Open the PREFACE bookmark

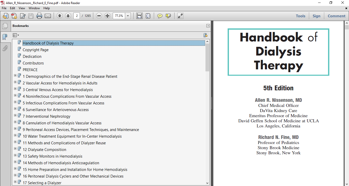coord(30,70)
